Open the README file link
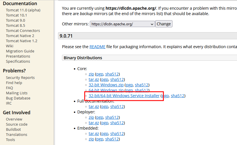The height and width of the screenshot is (145, 237). (97, 47)
